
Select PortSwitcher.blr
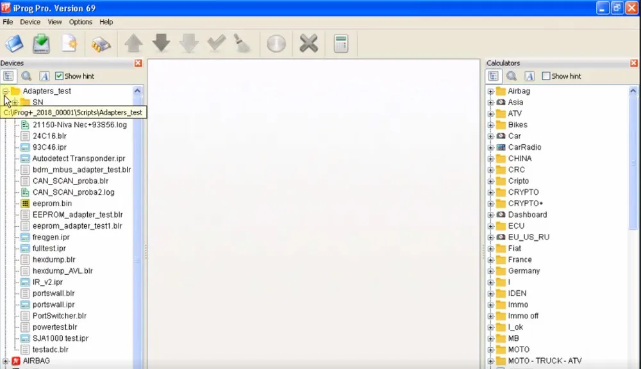point(59,315)
